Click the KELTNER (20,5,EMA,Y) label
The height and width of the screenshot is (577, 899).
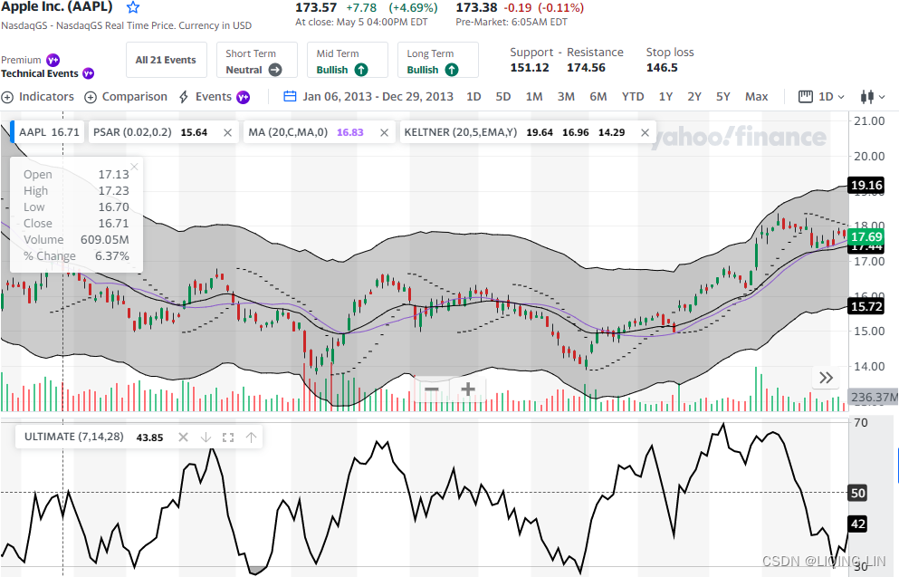pos(461,132)
